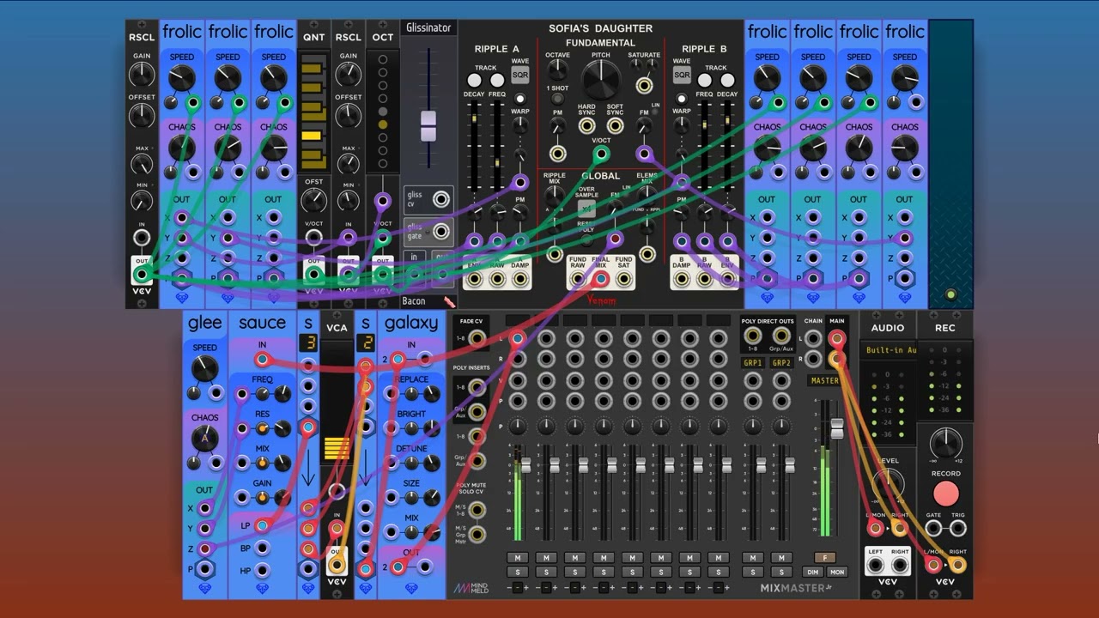The image size is (1099, 618).
Task: Click the FINAL MIX output jack
Action: click(x=601, y=278)
